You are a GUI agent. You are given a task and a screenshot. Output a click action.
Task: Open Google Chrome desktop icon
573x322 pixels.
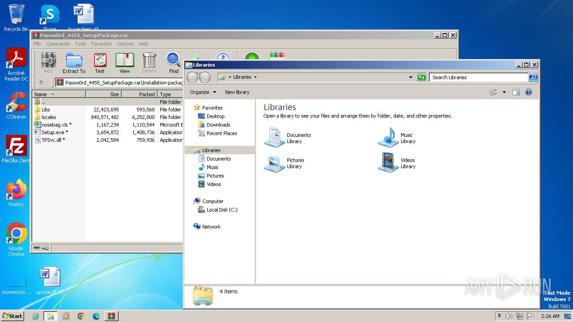16,239
